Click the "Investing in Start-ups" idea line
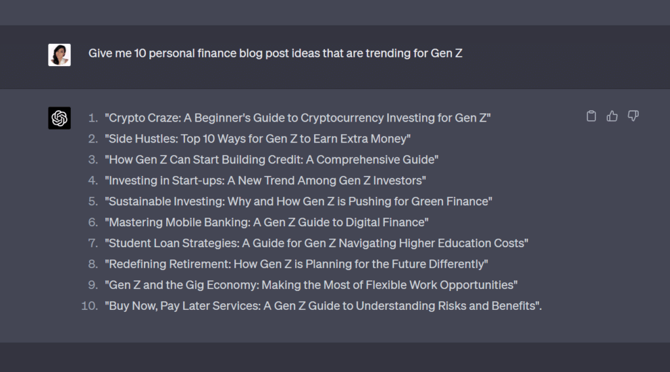This screenshot has width=670, height=372. [265, 180]
